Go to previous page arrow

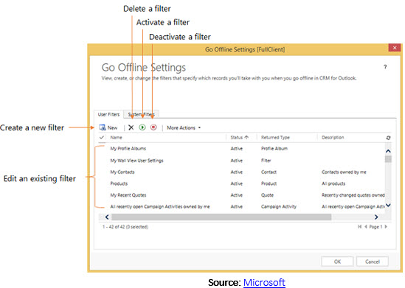coord(366,227)
